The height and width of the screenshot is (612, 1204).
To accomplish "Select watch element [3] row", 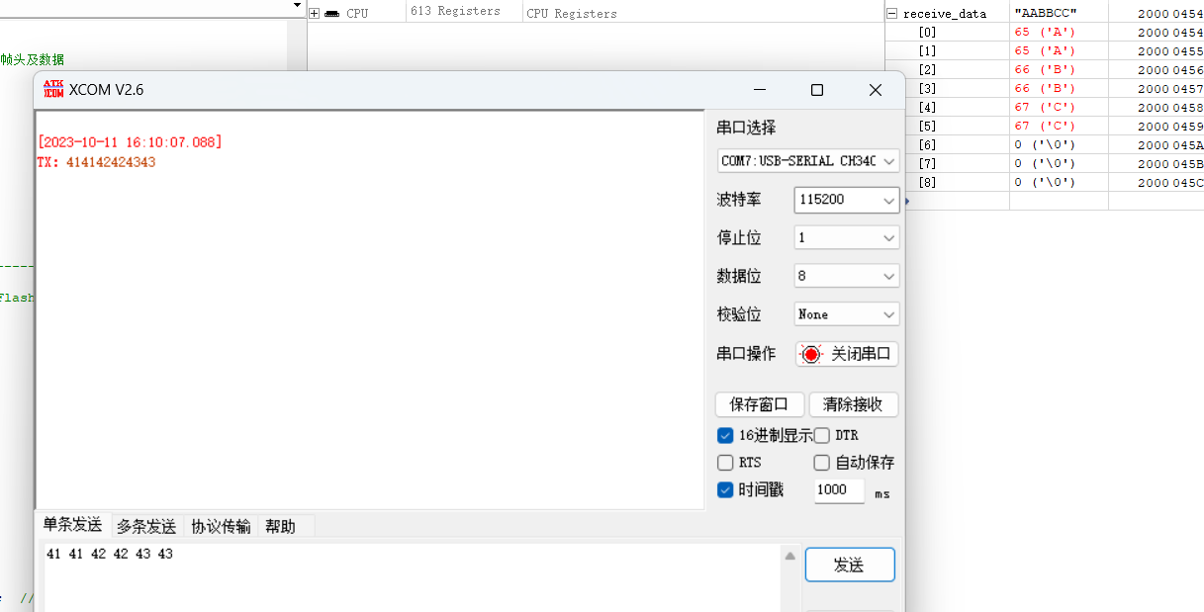I will (x=1044, y=89).
